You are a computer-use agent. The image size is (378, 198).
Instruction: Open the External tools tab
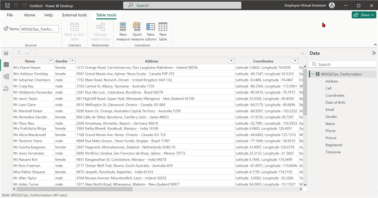(74, 15)
